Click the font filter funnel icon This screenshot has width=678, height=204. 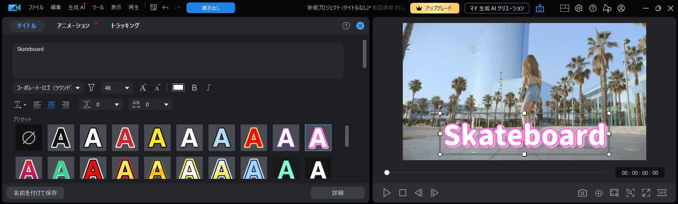point(91,88)
